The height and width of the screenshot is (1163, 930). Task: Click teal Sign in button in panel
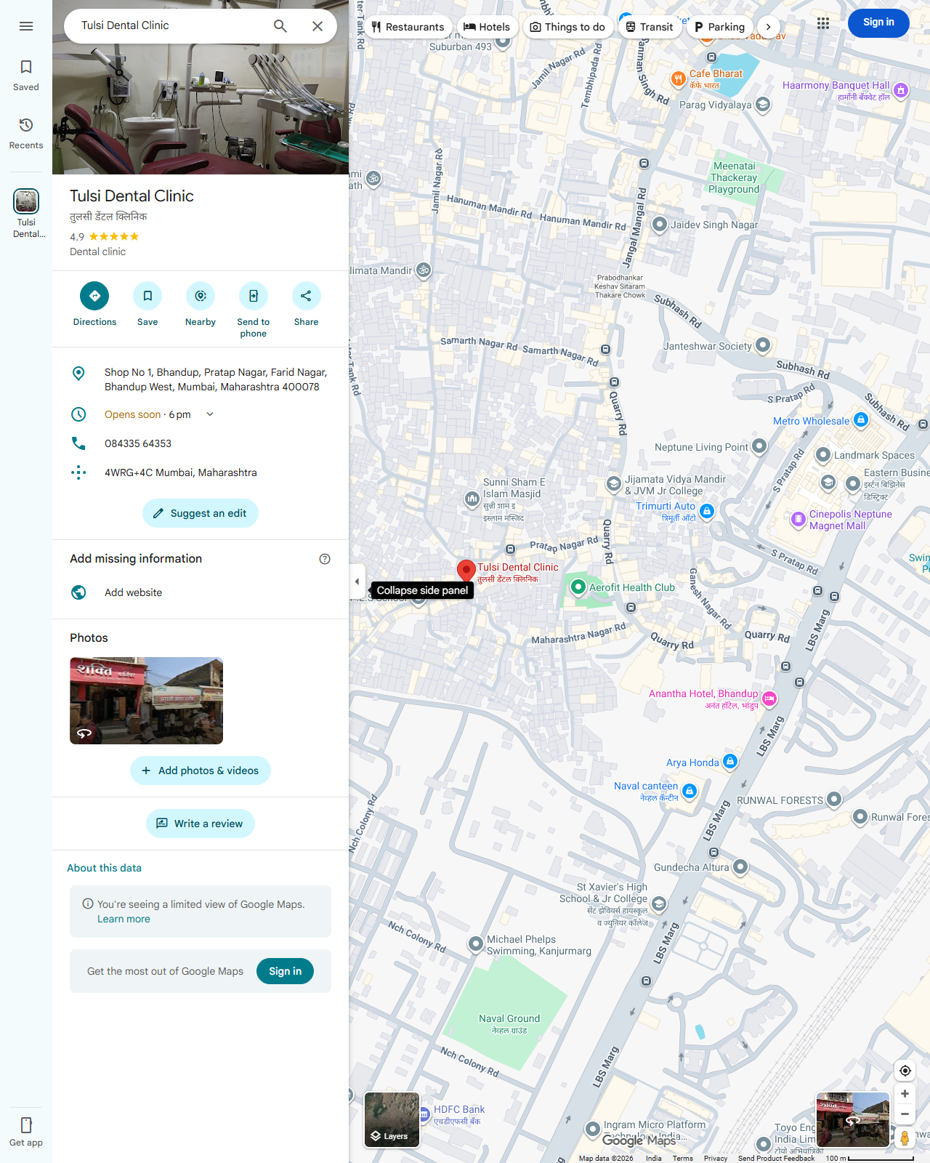[x=285, y=971]
